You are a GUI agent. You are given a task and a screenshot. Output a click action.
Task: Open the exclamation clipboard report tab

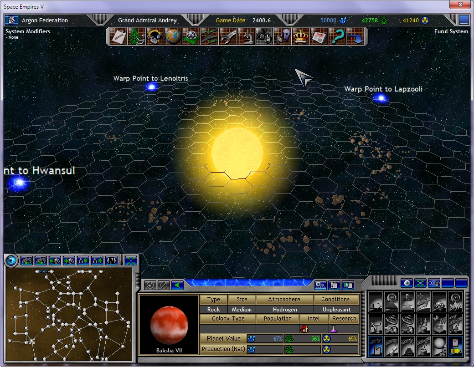(334, 285)
